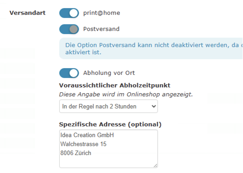Click the Postversand option label text

tap(102, 29)
